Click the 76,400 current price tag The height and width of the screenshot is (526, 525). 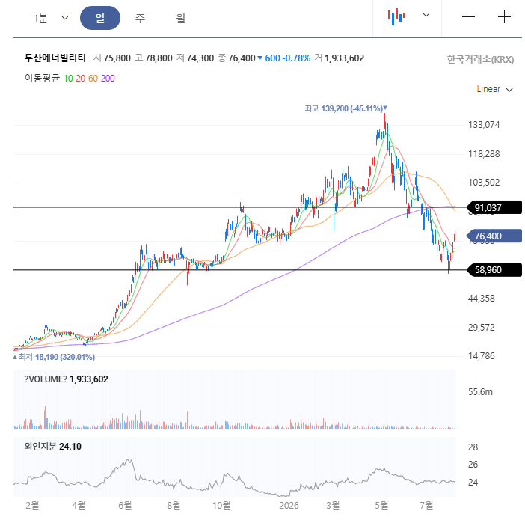pos(494,236)
